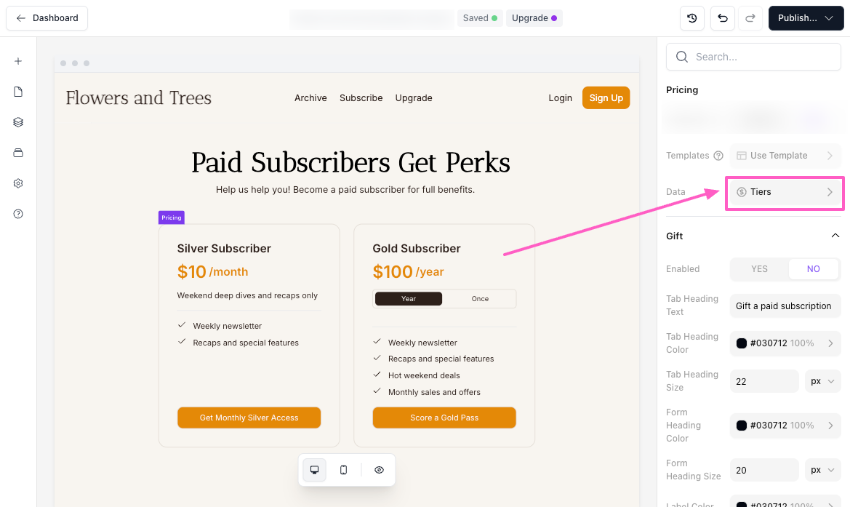The height and width of the screenshot is (507, 850).
Task: Open Tab Heading Size px unit dropdown
Action: (822, 381)
